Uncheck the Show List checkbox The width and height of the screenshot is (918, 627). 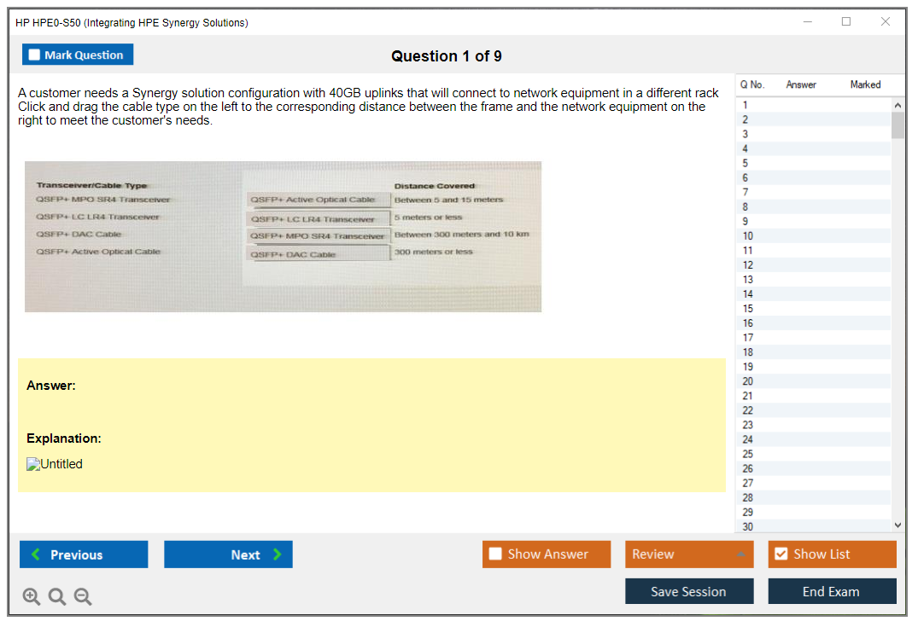click(x=781, y=554)
